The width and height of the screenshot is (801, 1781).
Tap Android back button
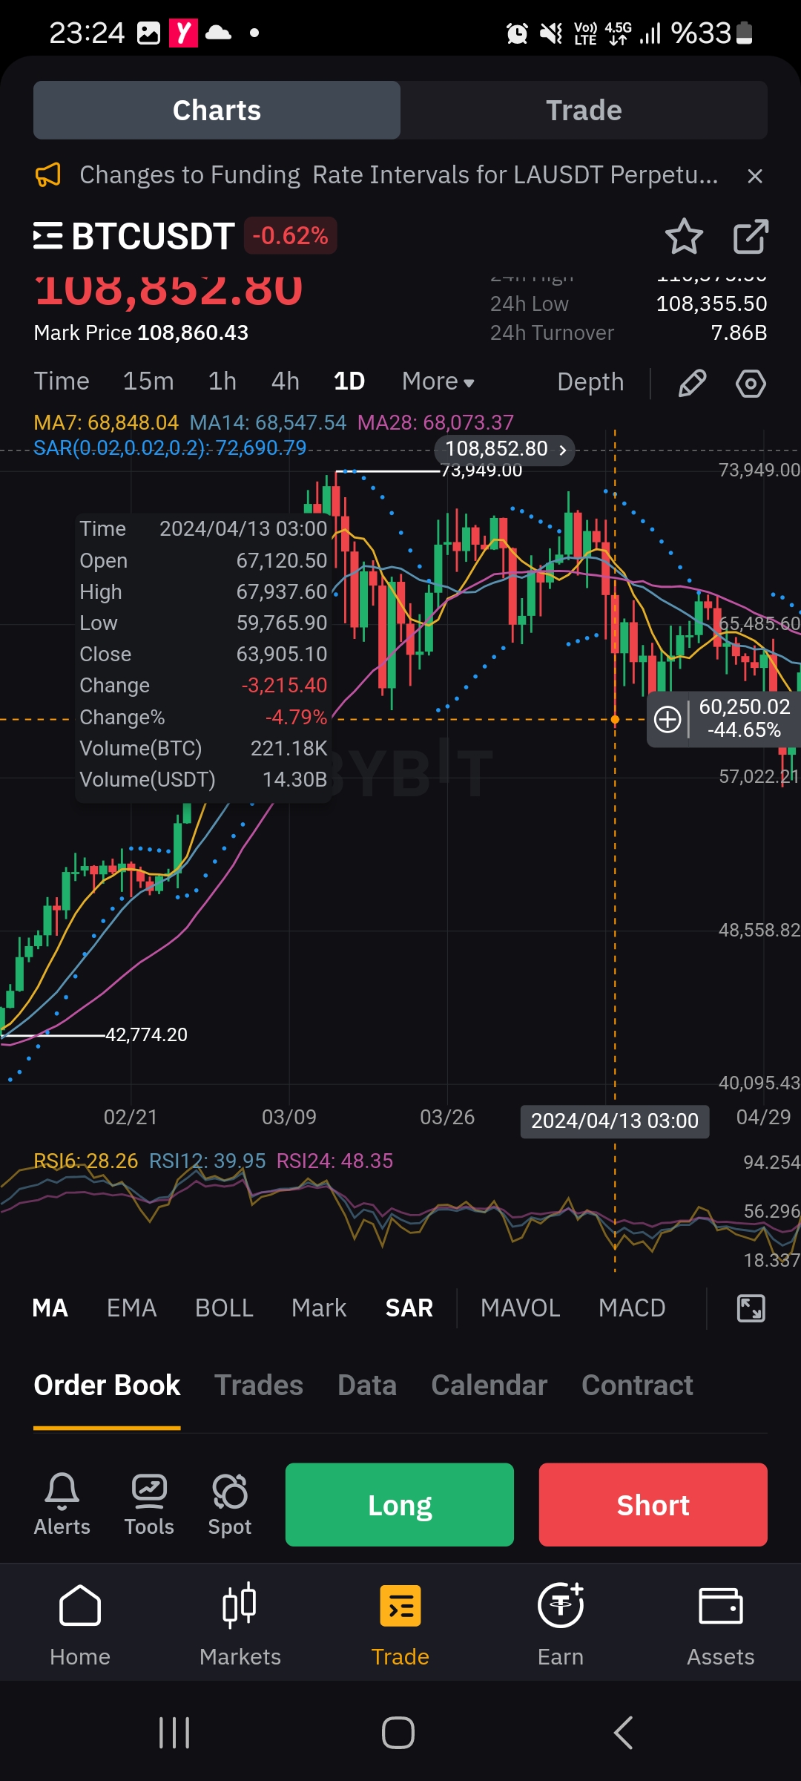pyautogui.click(x=623, y=1733)
